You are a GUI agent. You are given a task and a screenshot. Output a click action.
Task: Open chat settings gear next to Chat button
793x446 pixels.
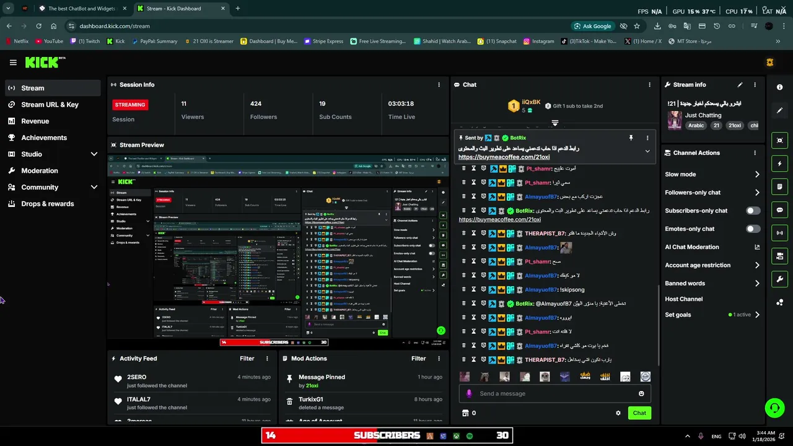pyautogui.click(x=618, y=413)
